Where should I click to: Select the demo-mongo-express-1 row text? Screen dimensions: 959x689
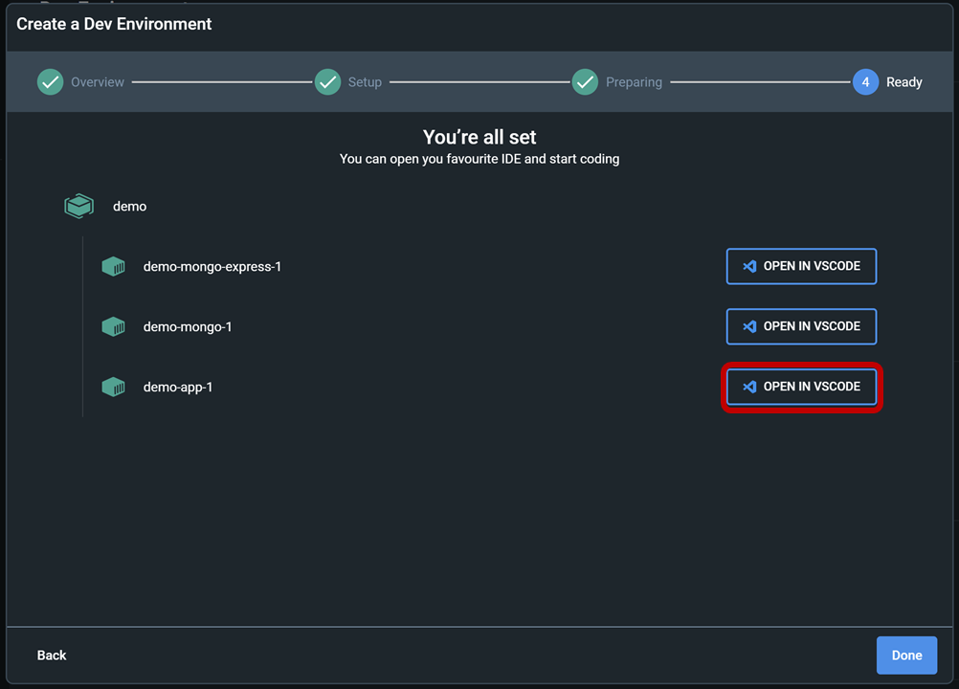tap(212, 267)
